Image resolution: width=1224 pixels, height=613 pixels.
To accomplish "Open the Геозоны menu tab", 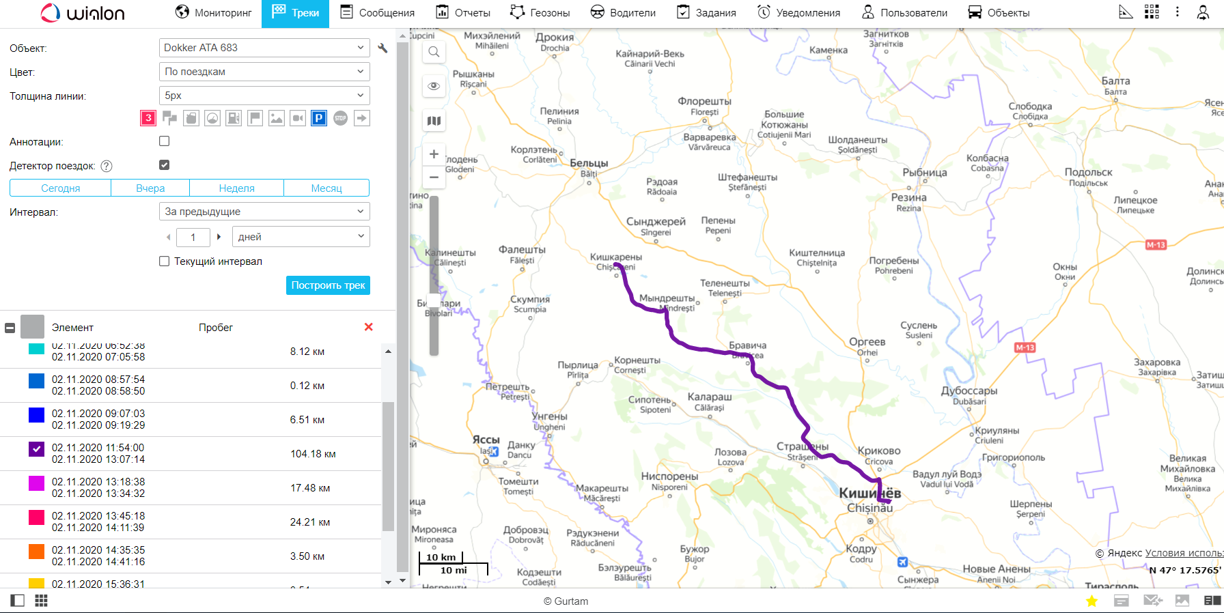I will pos(540,13).
